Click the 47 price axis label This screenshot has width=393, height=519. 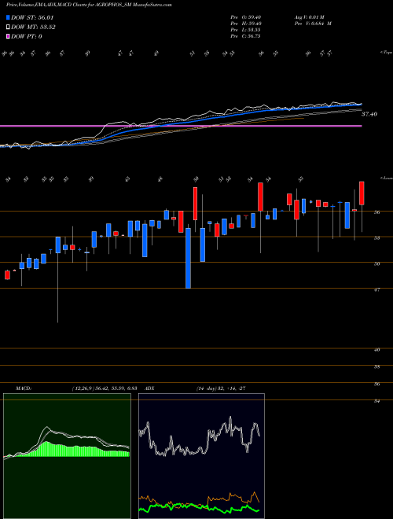point(376,289)
